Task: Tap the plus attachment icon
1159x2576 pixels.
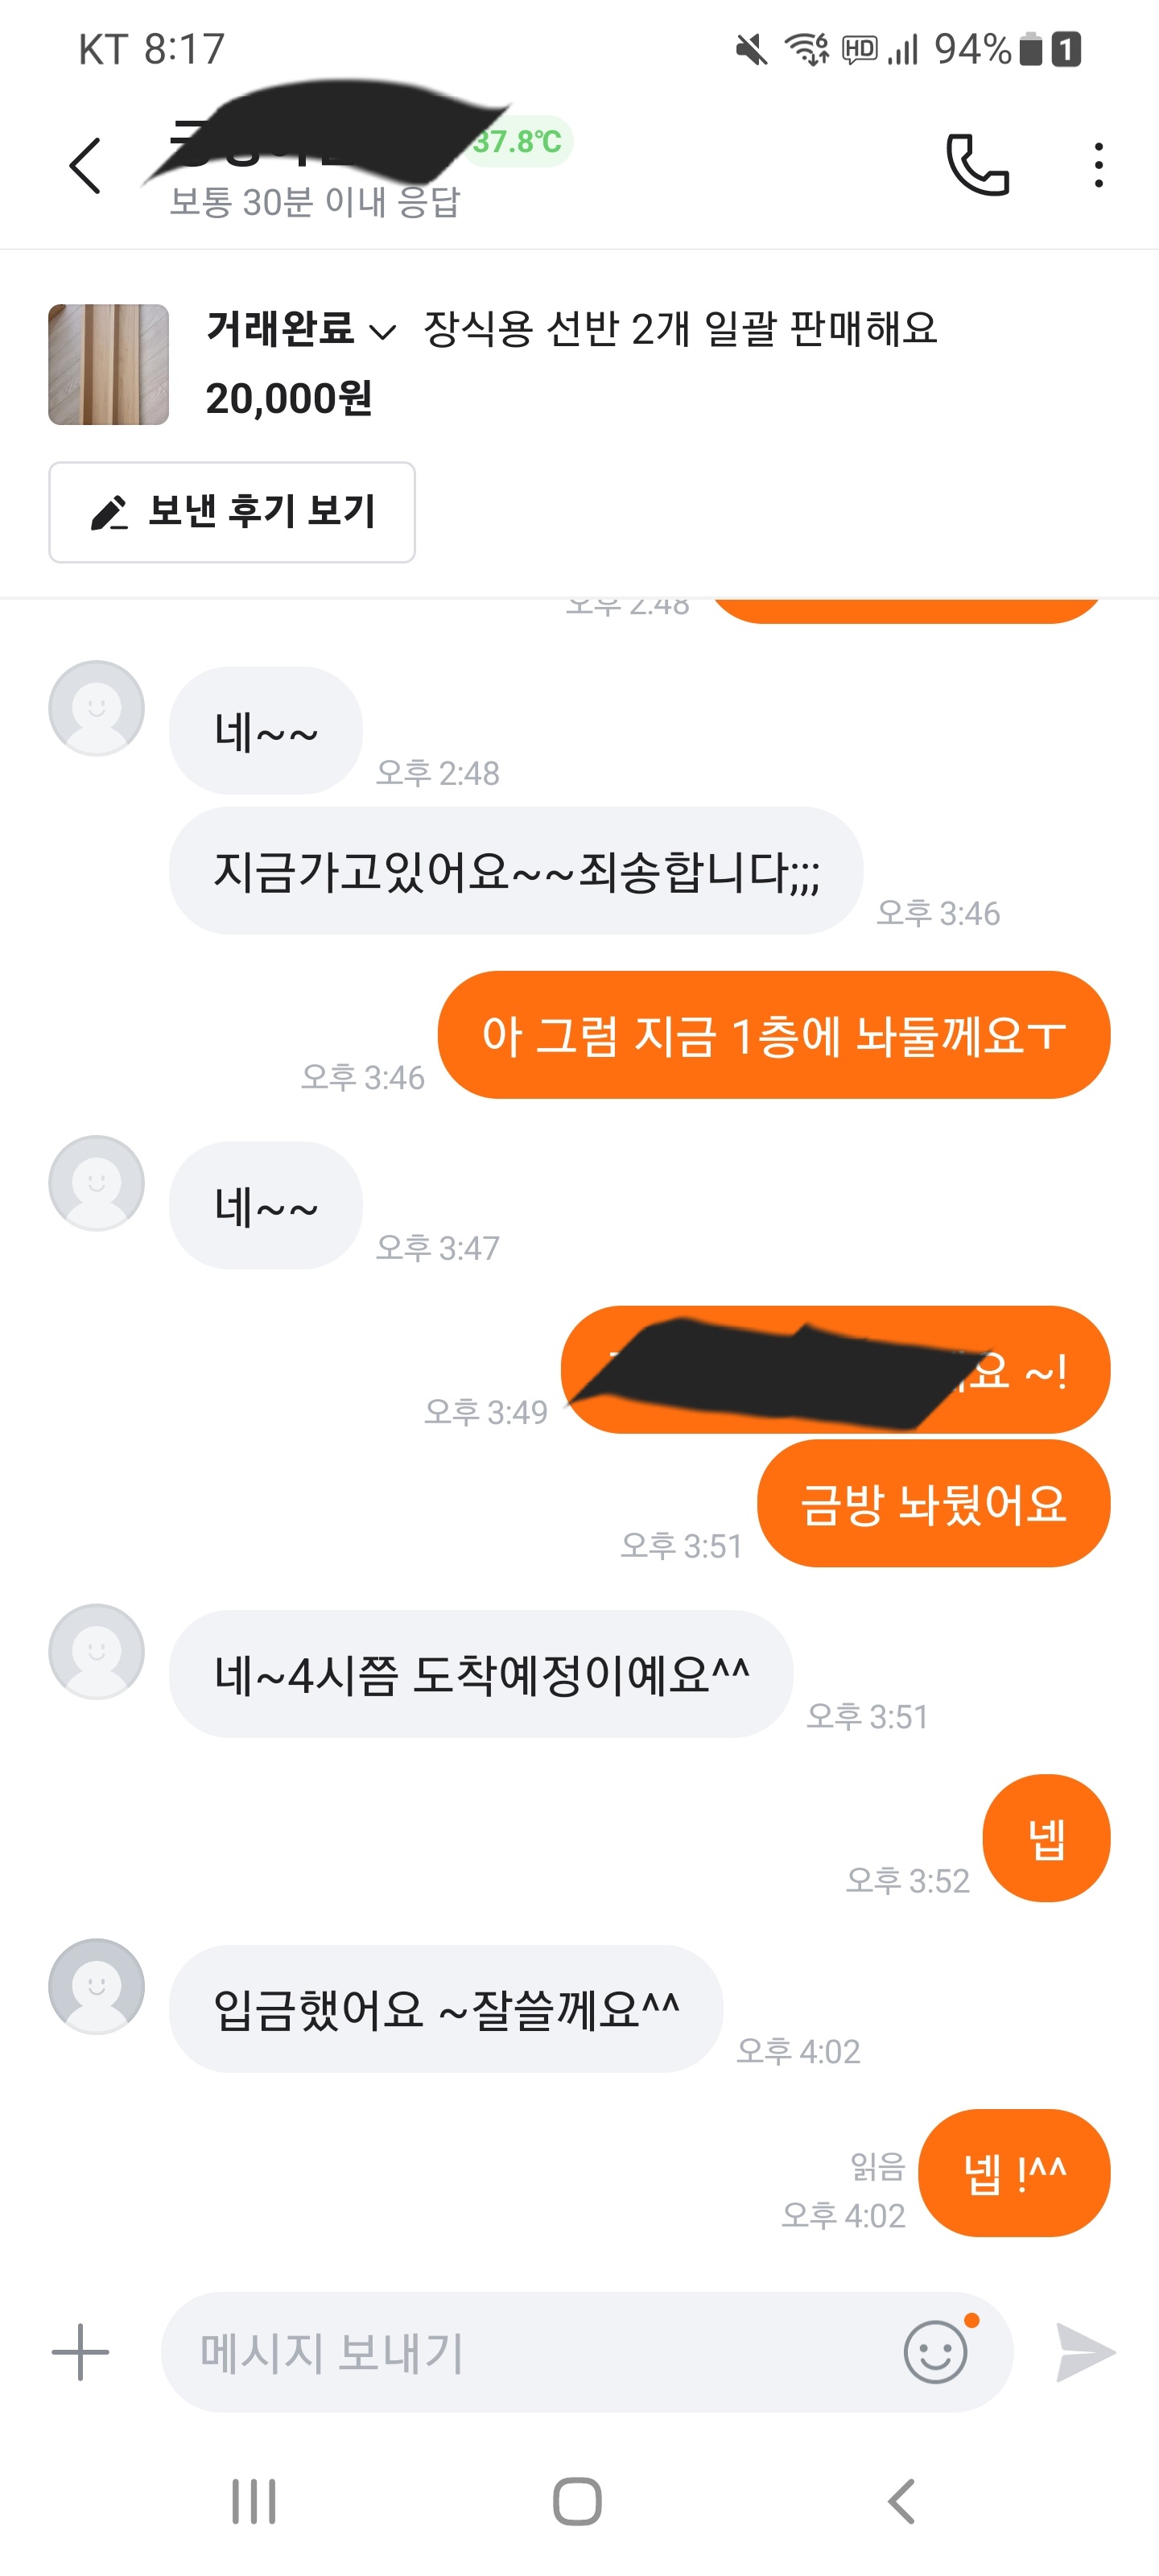Action: (x=80, y=2352)
